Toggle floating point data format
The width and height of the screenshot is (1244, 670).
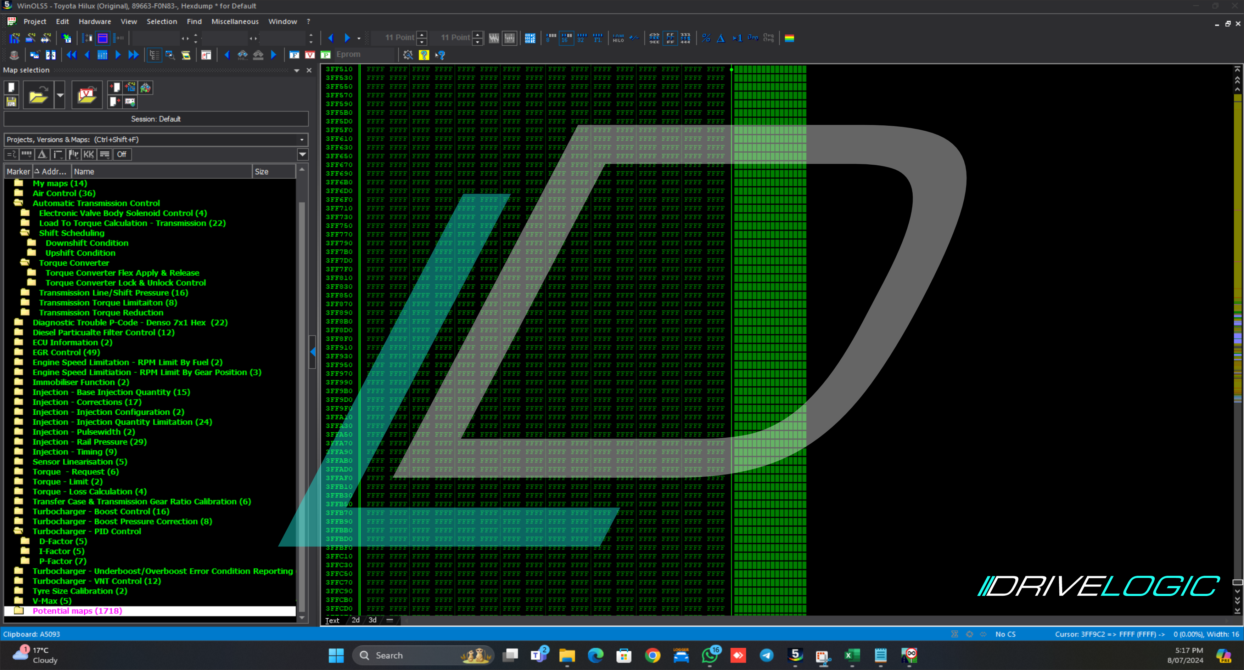[598, 38]
